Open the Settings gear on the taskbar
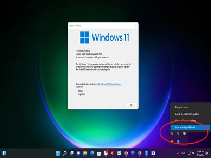This screenshot has height=158, width=211. pyautogui.click(x=140, y=153)
